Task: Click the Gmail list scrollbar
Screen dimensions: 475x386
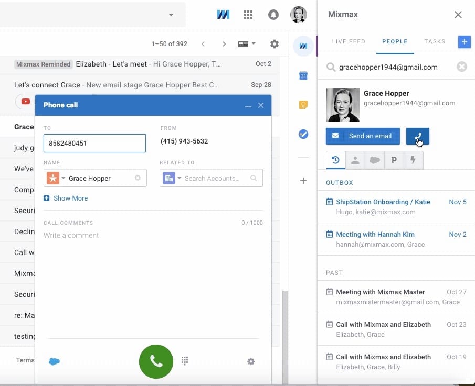Action: click(x=285, y=337)
